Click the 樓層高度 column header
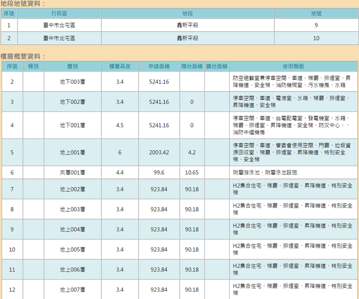This screenshot has width=359, height=299. click(x=120, y=66)
